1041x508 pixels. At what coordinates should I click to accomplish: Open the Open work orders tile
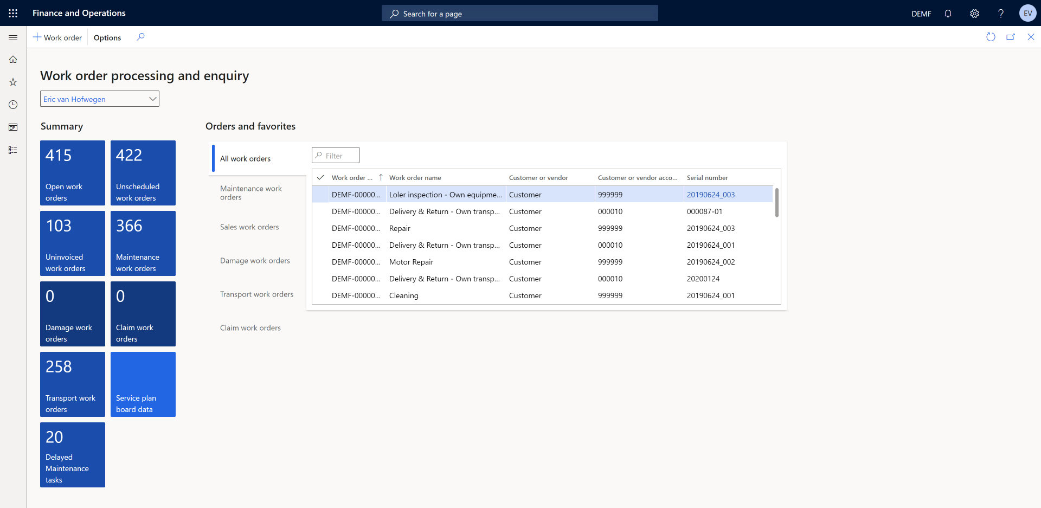coord(73,173)
